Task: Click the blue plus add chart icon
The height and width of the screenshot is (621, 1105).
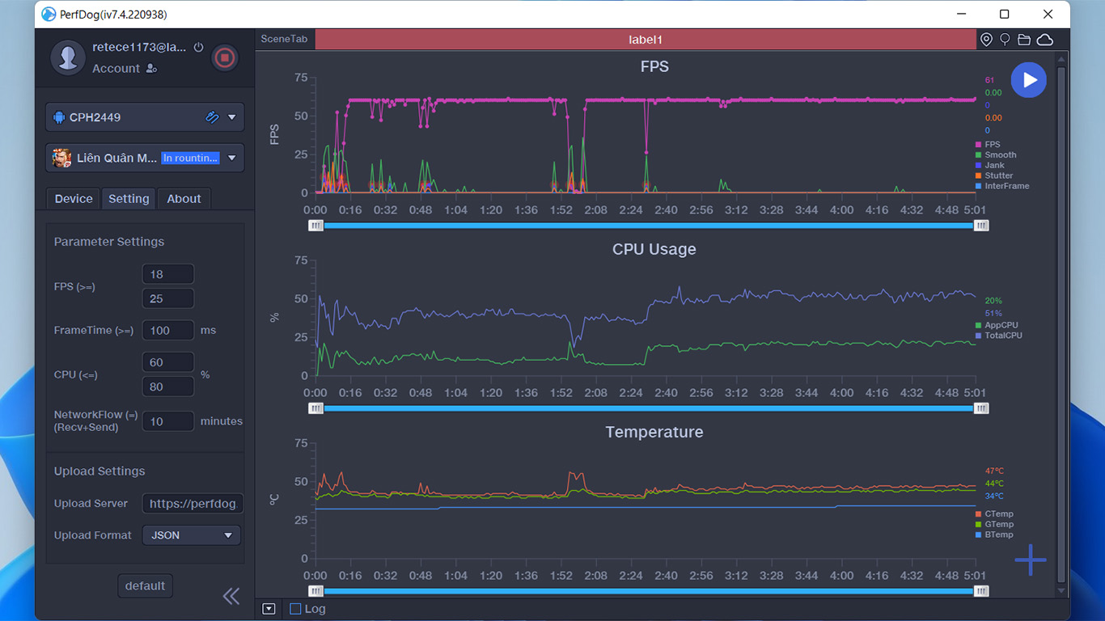Action: (x=1031, y=560)
